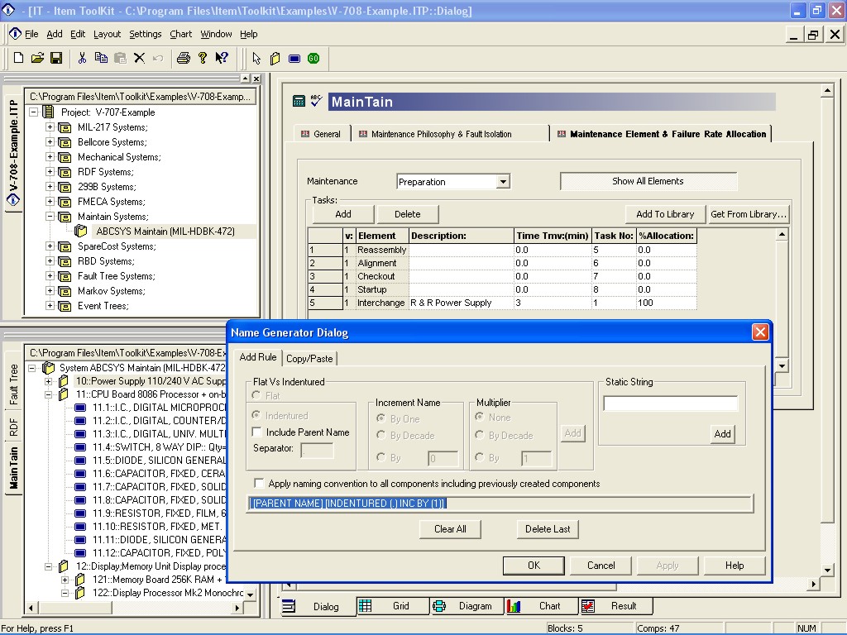Click Get From Library button
The height and width of the screenshot is (635, 847).
pyautogui.click(x=748, y=214)
